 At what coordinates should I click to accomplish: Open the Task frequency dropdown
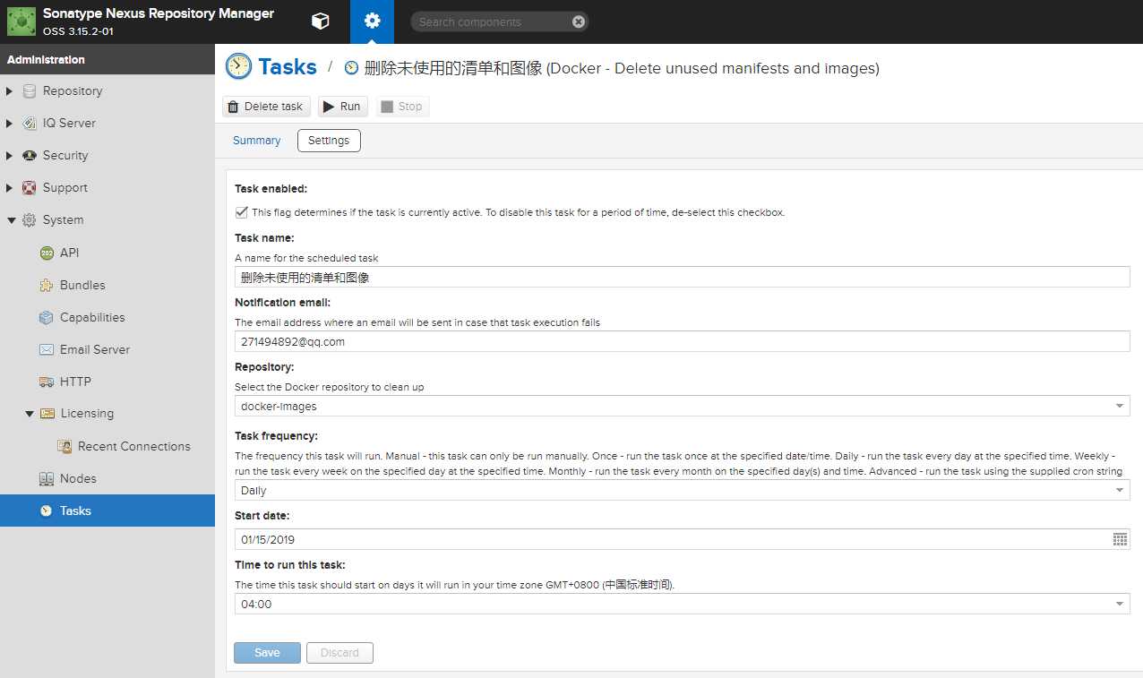point(1120,490)
